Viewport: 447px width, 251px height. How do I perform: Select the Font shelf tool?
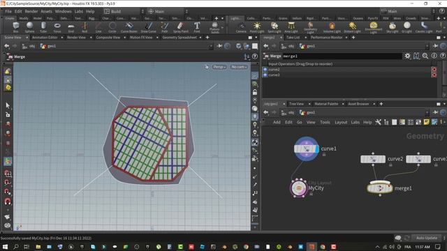click(x=197, y=27)
